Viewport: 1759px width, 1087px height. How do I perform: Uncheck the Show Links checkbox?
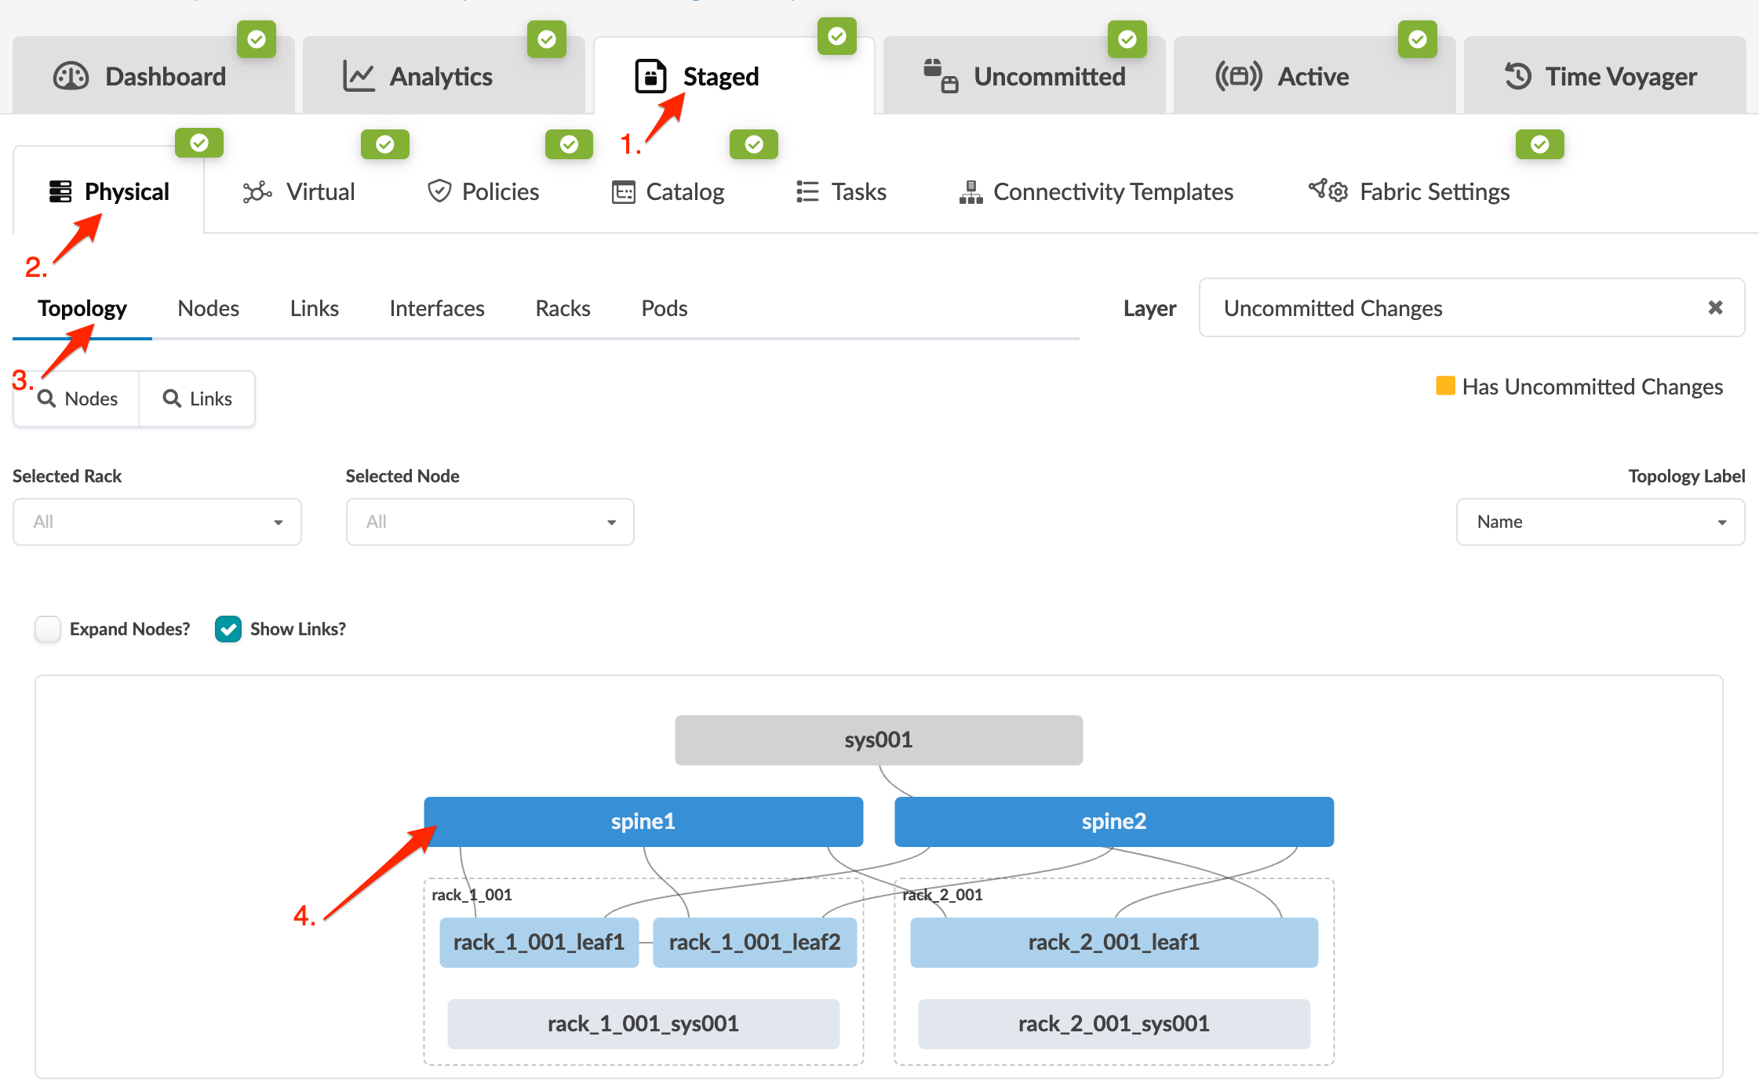tap(228, 629)
